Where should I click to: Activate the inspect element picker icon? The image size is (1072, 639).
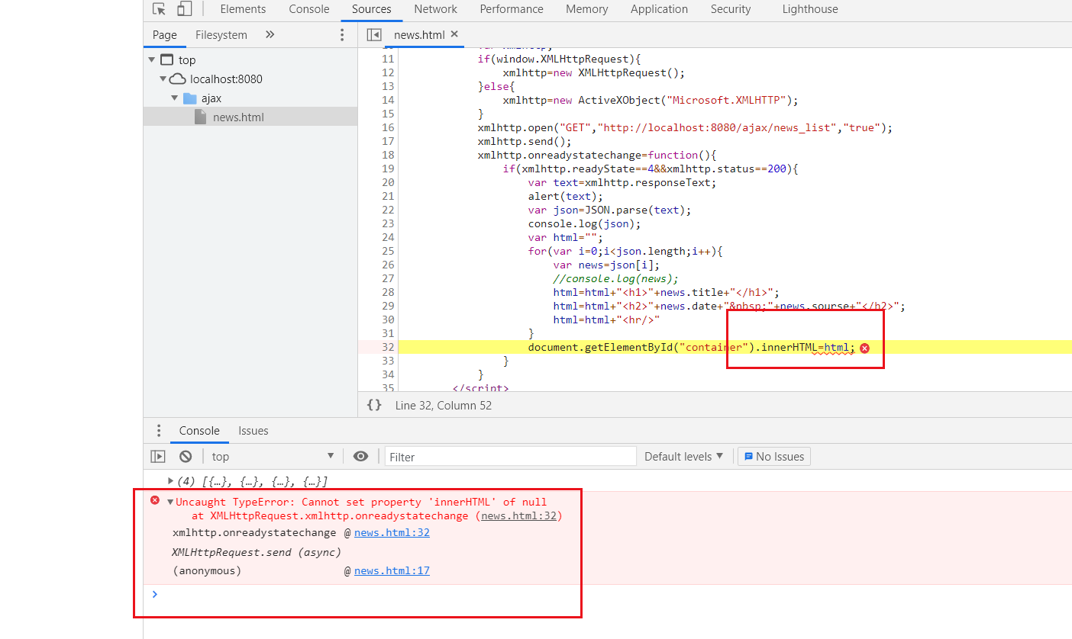[159, 9]
